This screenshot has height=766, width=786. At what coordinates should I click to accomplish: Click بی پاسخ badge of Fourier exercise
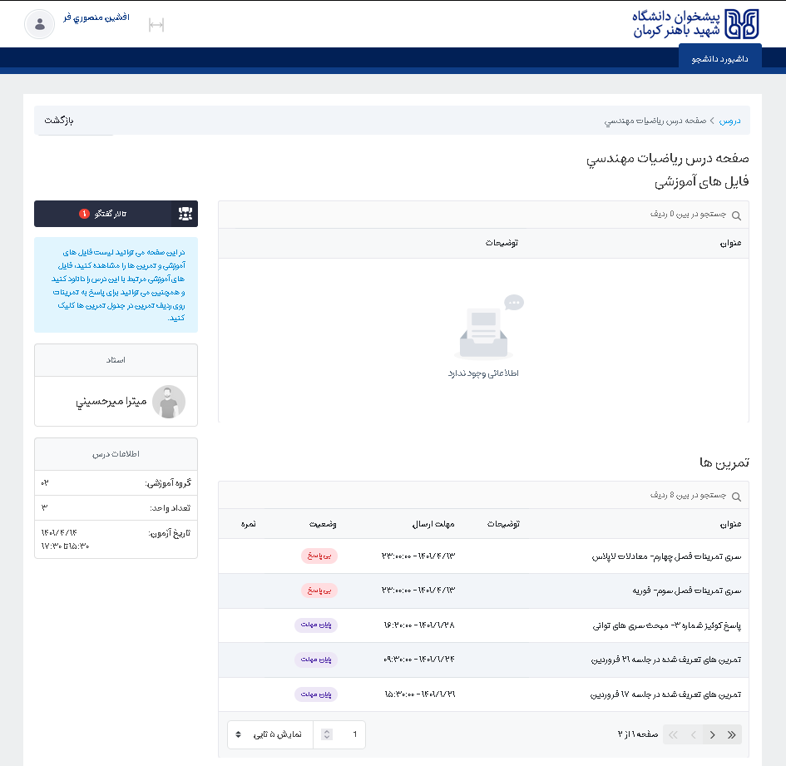pyautogui.click(x=319, y=591)
